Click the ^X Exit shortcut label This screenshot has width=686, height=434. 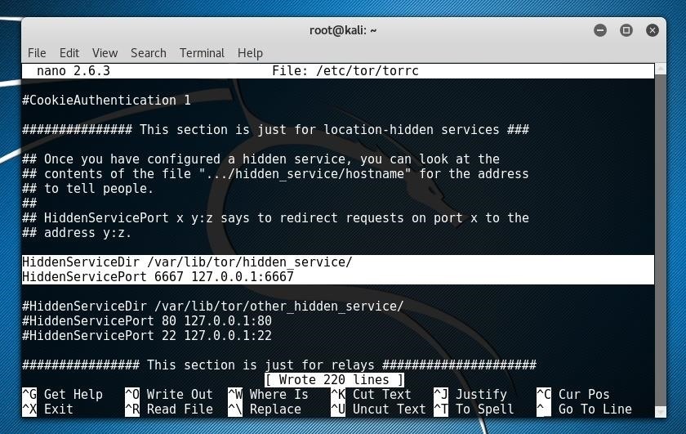(x=47, y=409)
